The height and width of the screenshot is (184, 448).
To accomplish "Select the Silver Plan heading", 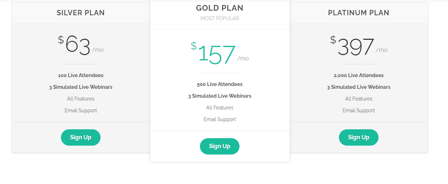I will click(81, 13).
